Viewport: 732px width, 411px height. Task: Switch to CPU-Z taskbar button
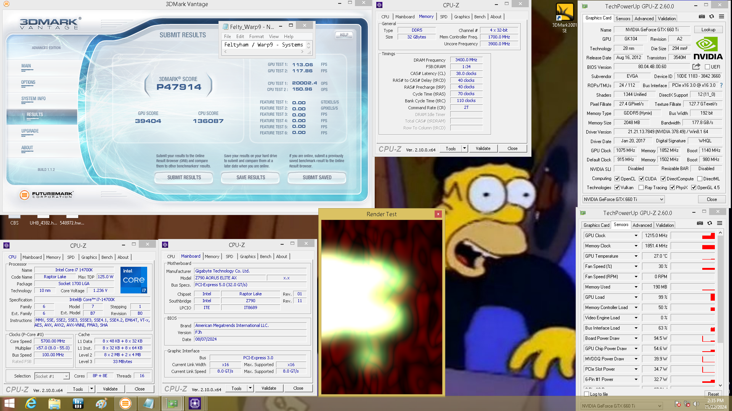click(195, 403)
